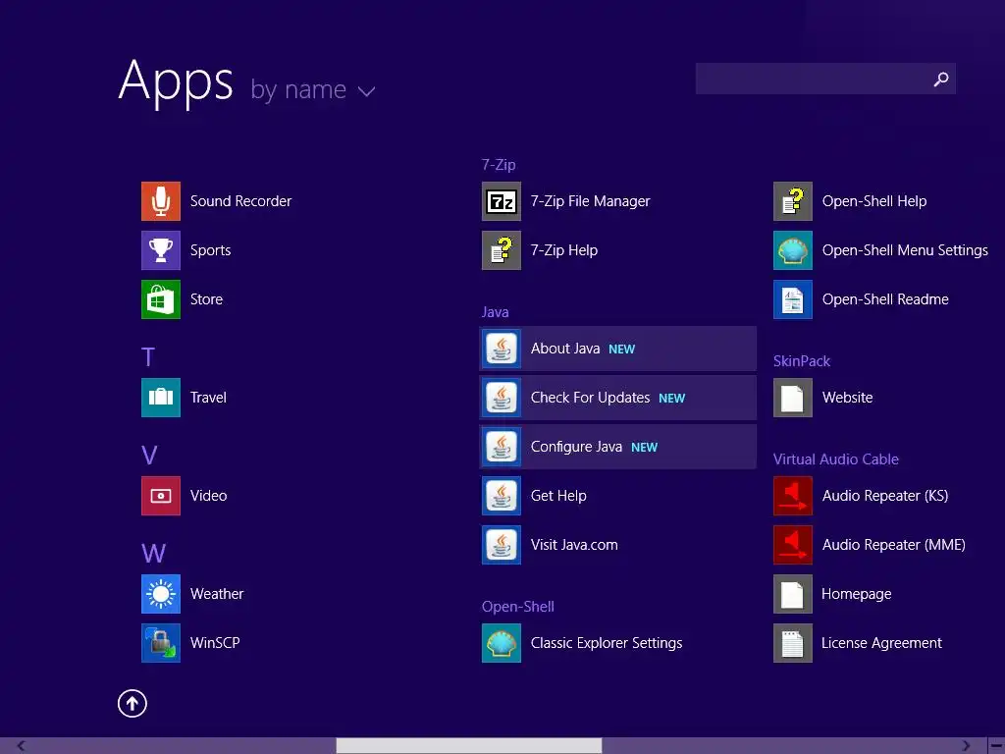Click the horizontal scrollbar thumb

click(469, 746)
